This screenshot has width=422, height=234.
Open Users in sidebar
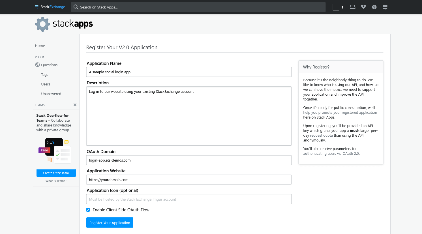click(x=46, y=84)
